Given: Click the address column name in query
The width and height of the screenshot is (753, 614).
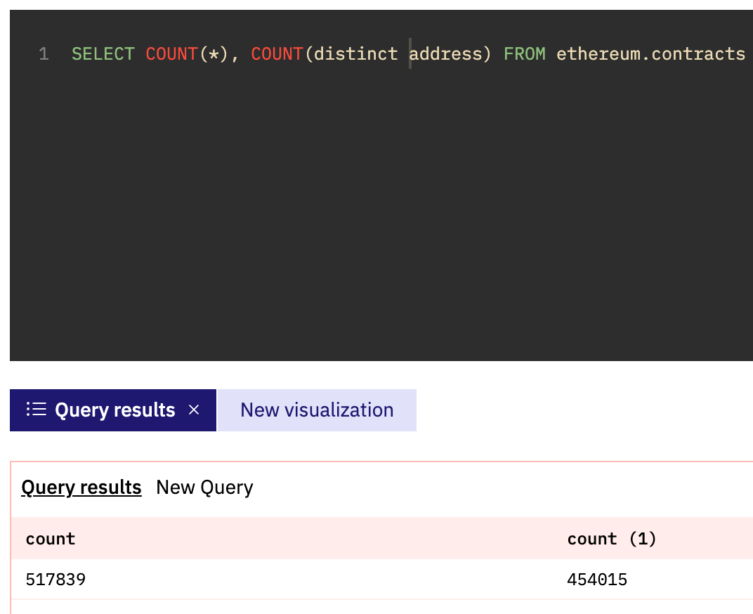Looking at the screenshot, I should 445,54.
